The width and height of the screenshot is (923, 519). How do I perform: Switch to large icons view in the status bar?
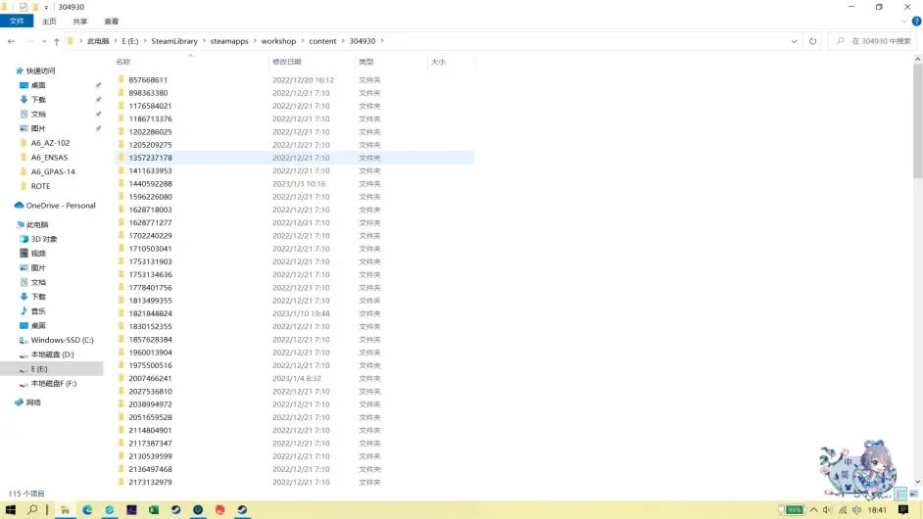point(913,494)
